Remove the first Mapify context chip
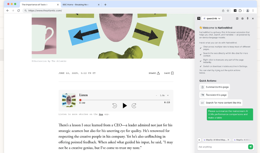The image size is (260, 153). 229,140
